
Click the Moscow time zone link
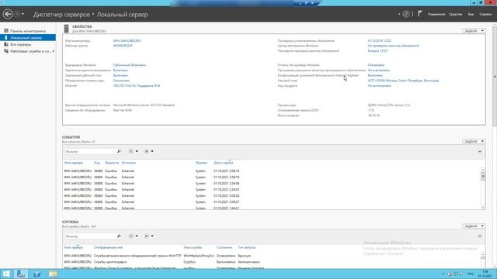tap(403, 81)
